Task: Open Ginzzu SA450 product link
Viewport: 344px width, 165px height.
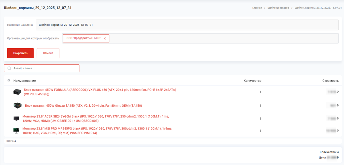Action: click(83, 106)
